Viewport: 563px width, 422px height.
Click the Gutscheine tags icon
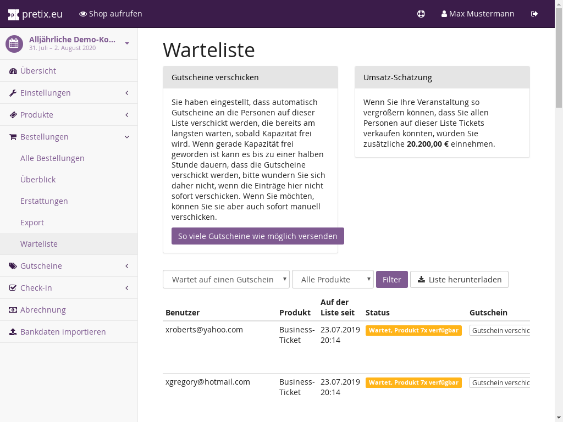pyautogui.click(x=13, y=266)
